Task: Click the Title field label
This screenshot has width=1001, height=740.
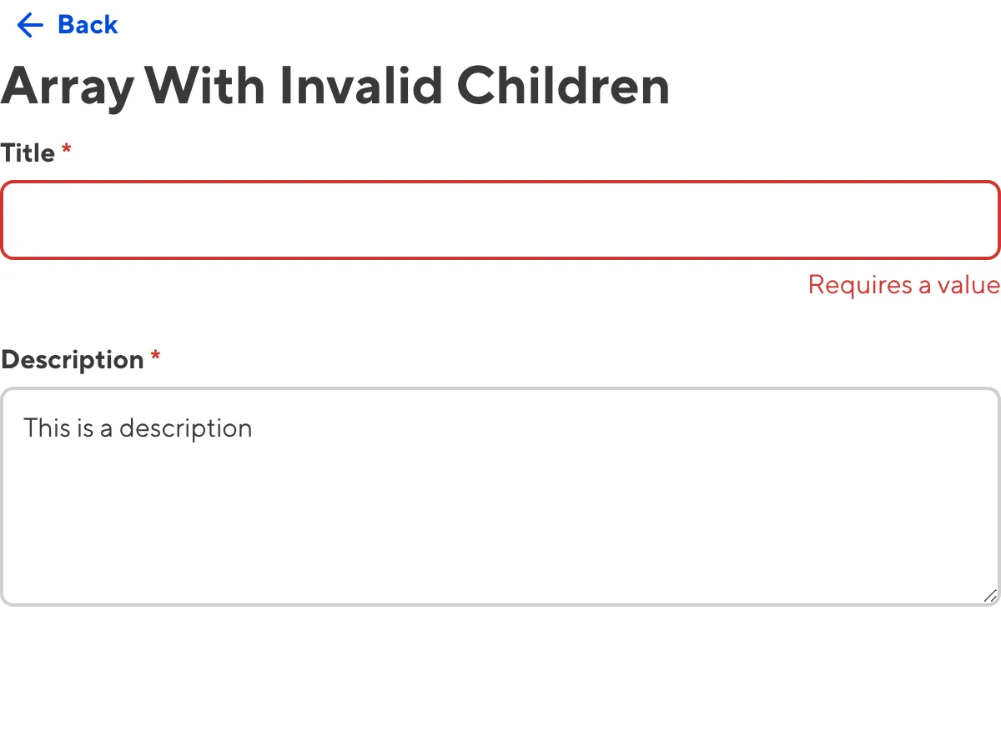Action: (28, 153)
